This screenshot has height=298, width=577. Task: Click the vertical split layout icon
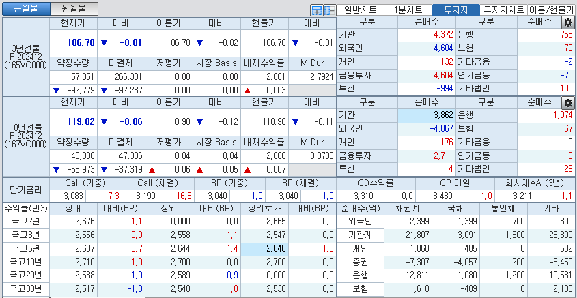[x=329, y=10]
